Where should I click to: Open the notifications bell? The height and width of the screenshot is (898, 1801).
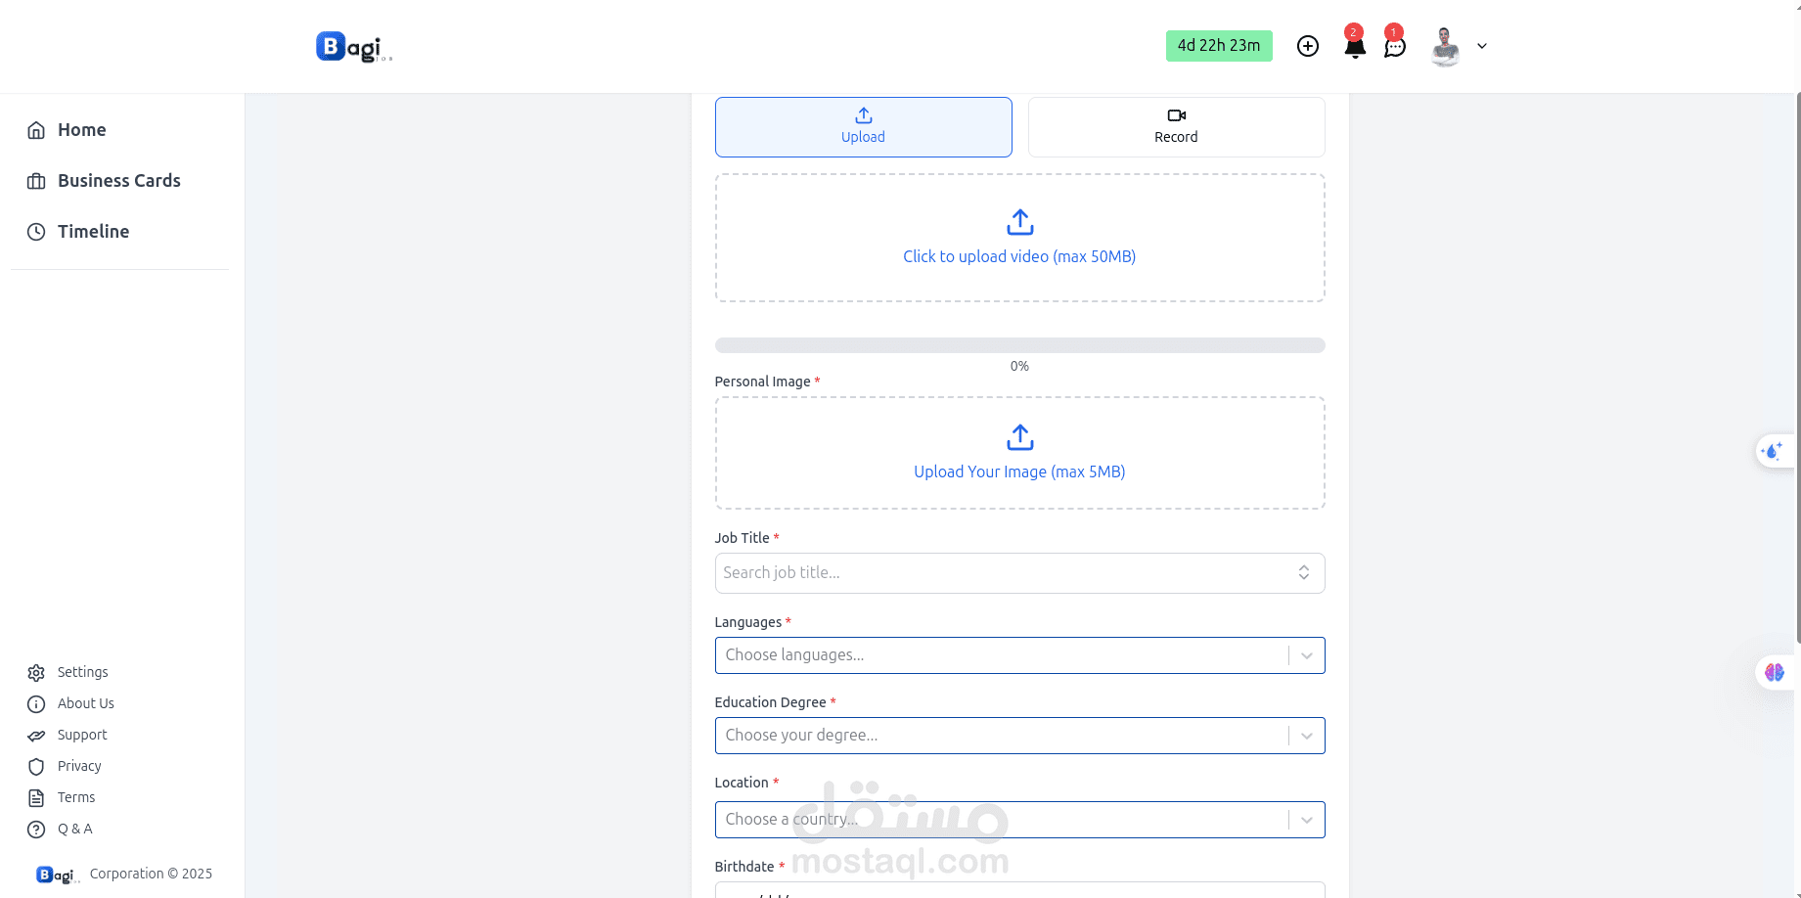(1355, 47)
